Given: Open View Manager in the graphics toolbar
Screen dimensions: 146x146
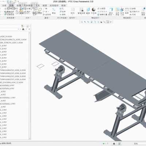Looking at the screenshot, I should pos(101,22).
